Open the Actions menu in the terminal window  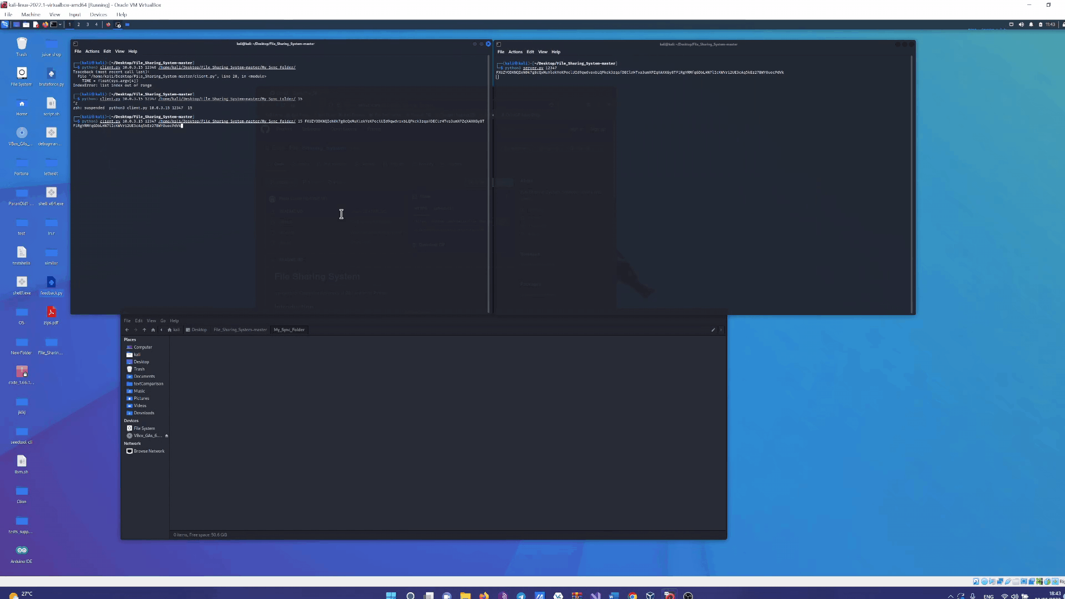[x=92, y=51]
